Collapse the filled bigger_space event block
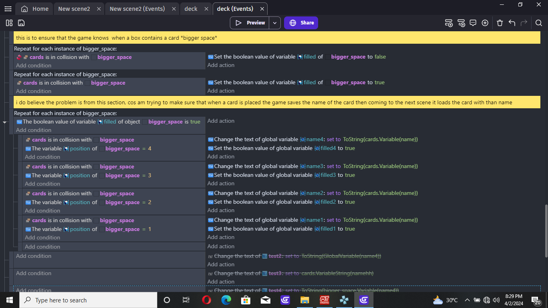The image size is (548, 308). click(x=5, y=122)
